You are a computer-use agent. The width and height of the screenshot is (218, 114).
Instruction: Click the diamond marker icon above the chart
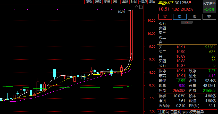tap(136, 7)
